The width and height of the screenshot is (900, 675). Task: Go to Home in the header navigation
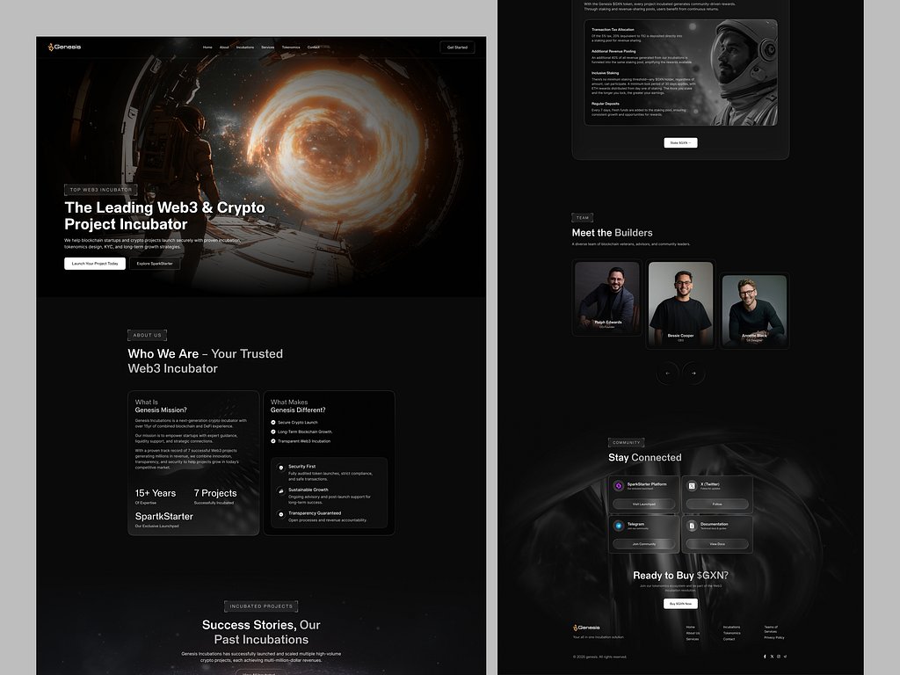(207, 47)
